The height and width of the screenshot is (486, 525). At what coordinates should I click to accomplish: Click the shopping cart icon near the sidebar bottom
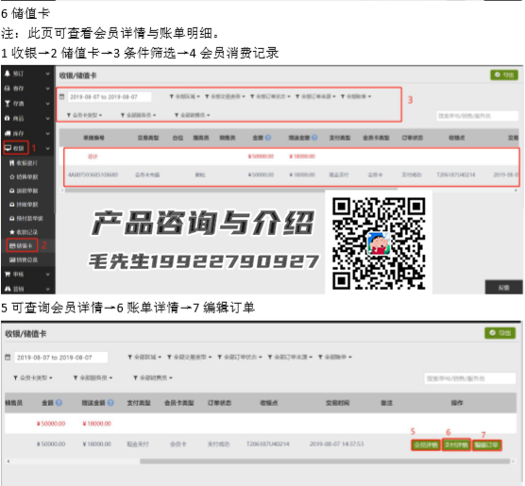point(8,274)
